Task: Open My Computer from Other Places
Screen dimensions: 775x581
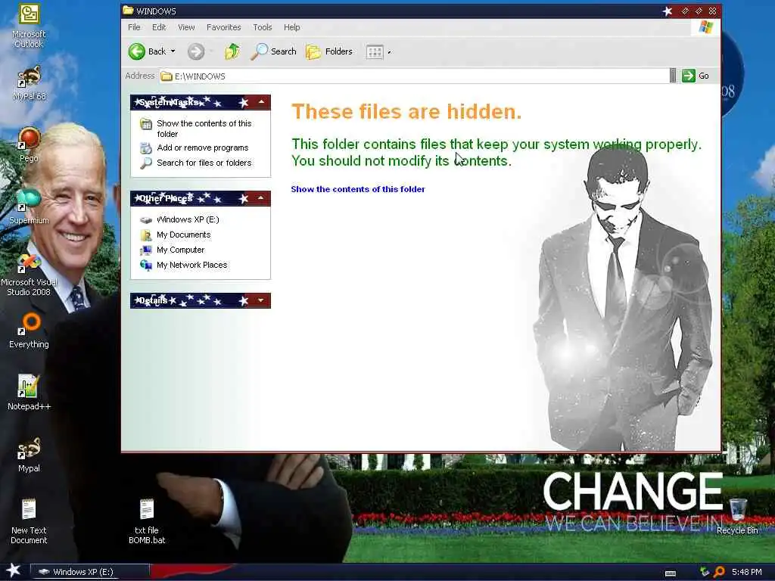Action: (x=180, y=250)
